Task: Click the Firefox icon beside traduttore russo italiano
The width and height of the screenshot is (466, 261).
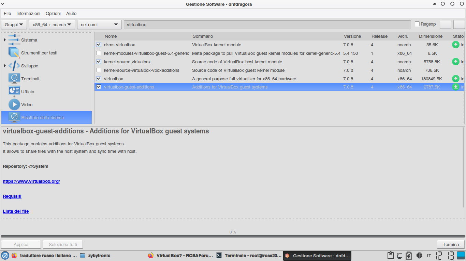Action: click(x=14, y=256)
